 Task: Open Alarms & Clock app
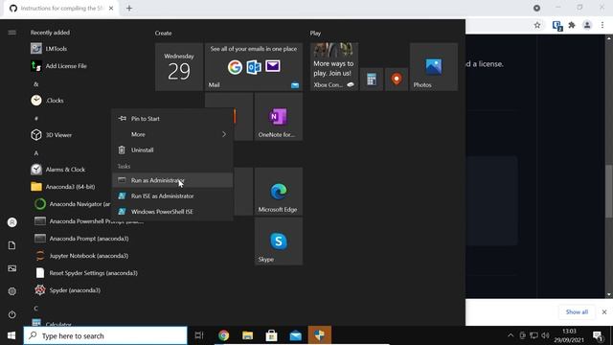(x=65, y=170)
